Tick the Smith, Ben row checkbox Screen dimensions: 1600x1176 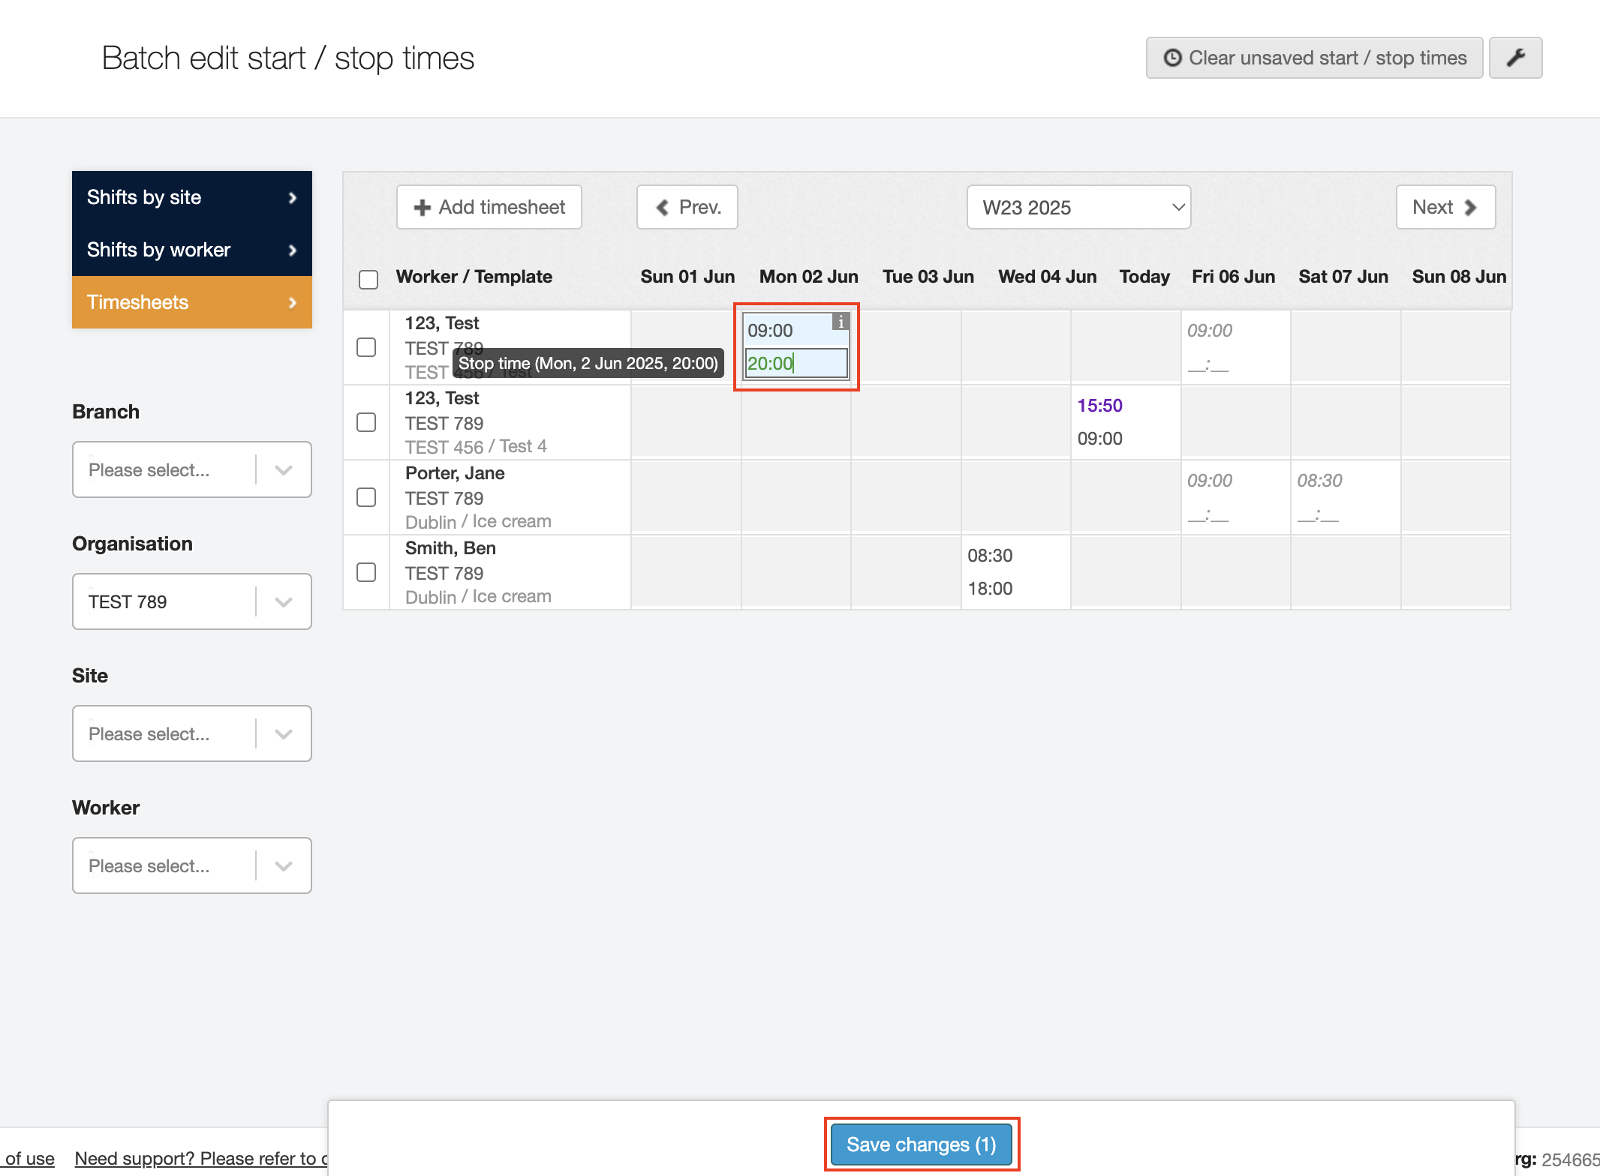click(366, 572)
